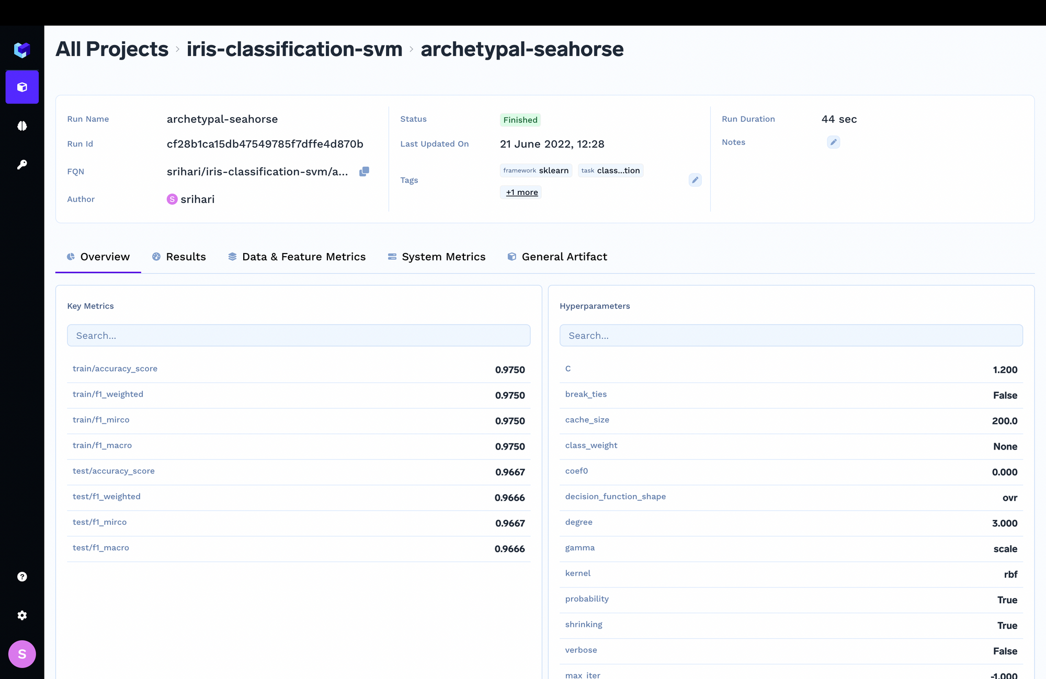
Task: Open the Data & Feature Metrics tab
Action: (x=297, y=257)
